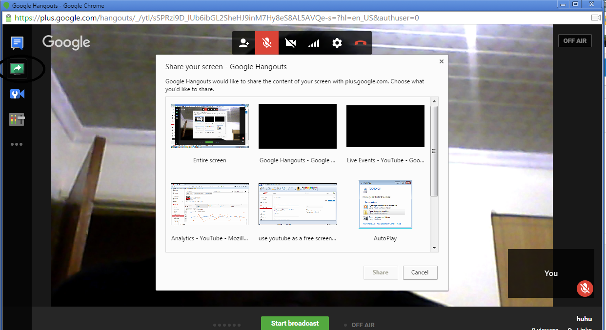
Task: Click the scroll down arrow in dialog list
Action: tap(434, 248)
